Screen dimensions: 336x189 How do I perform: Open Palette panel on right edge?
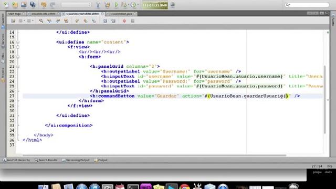(x=333, y=20)
